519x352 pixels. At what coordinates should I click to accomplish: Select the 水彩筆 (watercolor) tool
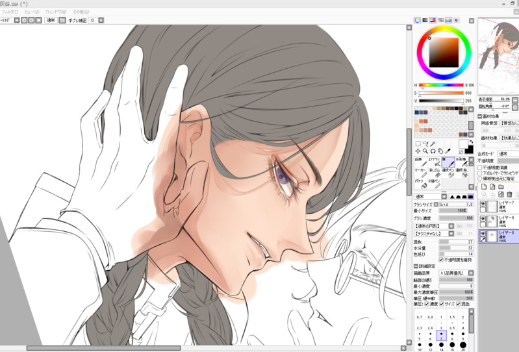461,162
